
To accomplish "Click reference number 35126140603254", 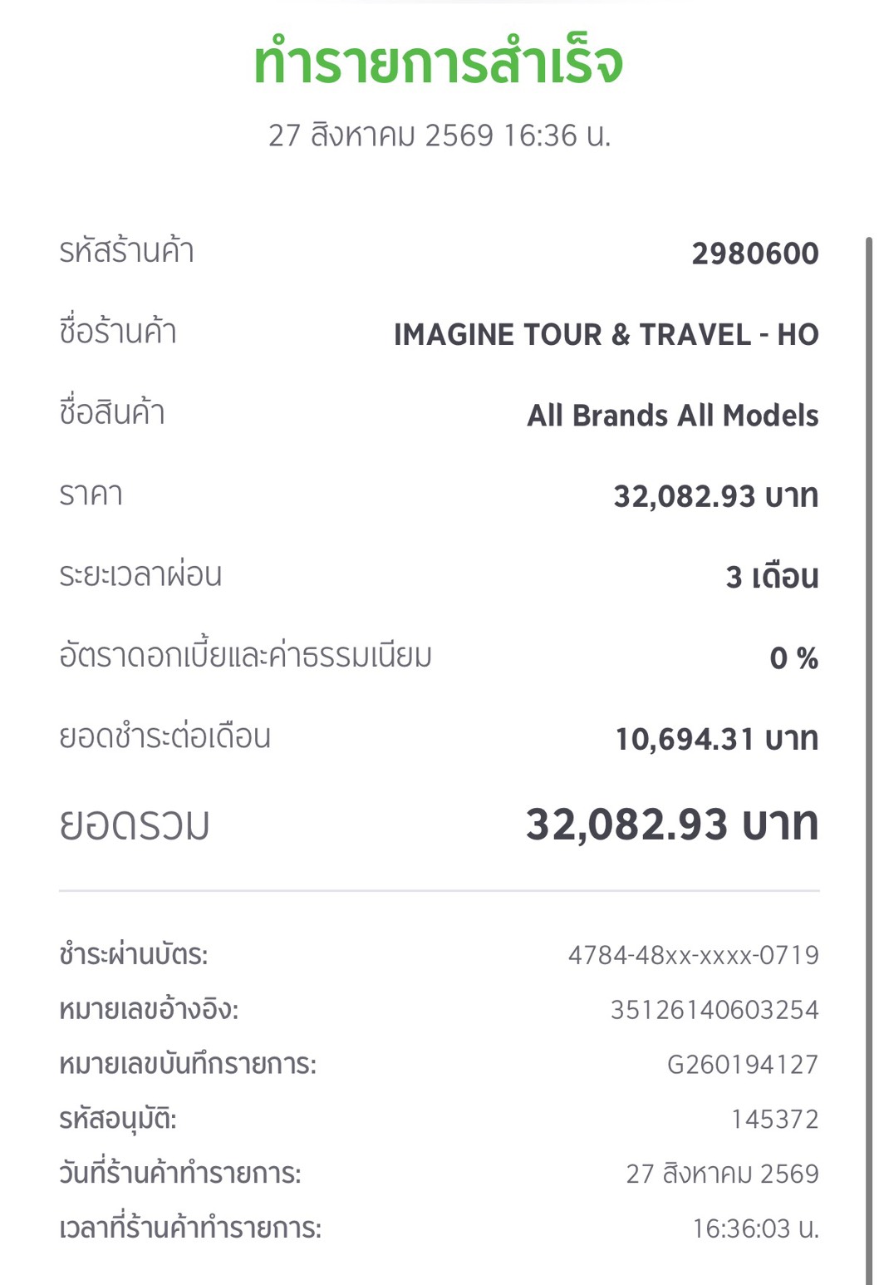I will 715,1010.
